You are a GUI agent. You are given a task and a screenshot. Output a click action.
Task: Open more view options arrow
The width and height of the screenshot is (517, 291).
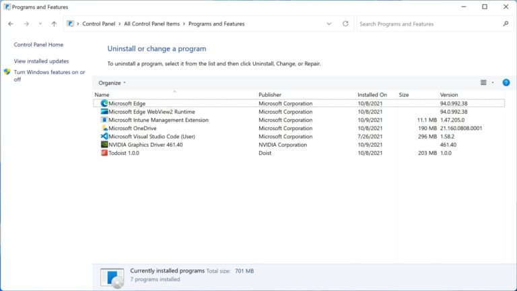[x=493, y=83]
